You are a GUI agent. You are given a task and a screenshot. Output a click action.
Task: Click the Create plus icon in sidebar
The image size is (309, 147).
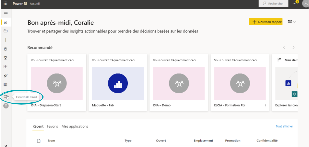(x=5, y=40)
